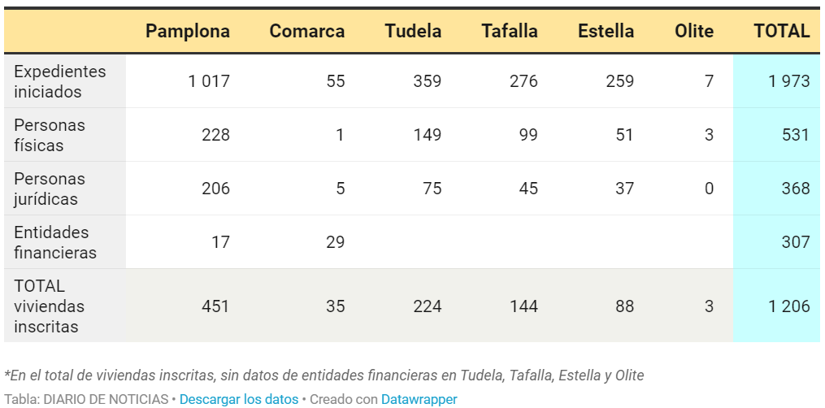Click the Olite column header

coord(694,31)
